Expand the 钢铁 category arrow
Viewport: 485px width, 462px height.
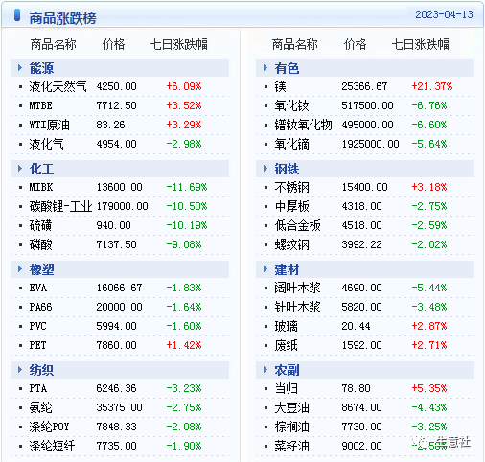click(x=266, y=169)
